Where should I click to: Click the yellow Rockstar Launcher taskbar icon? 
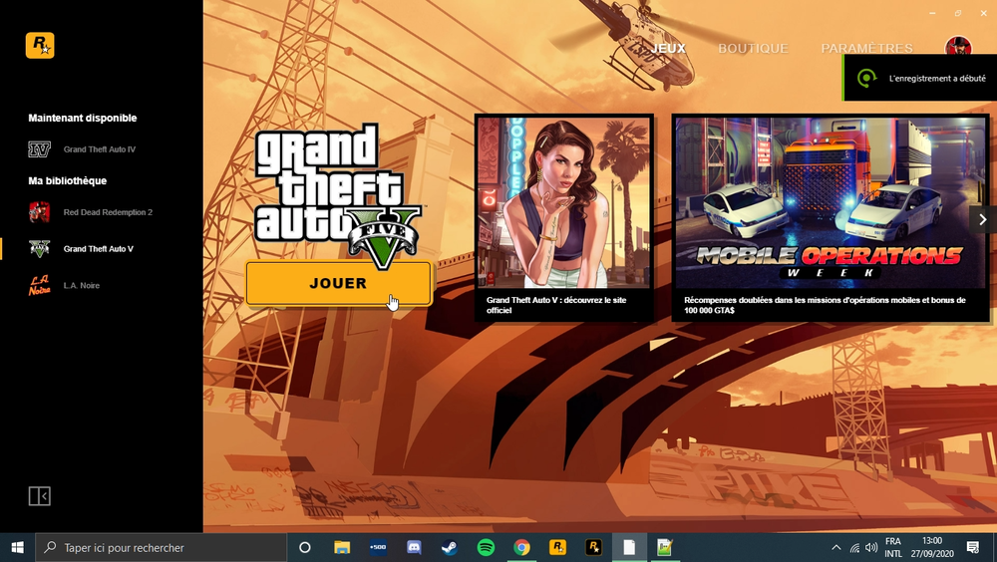(x=557, y=547)
